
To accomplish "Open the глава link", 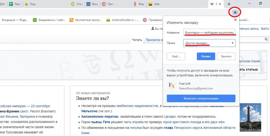I will click(168, 128).
